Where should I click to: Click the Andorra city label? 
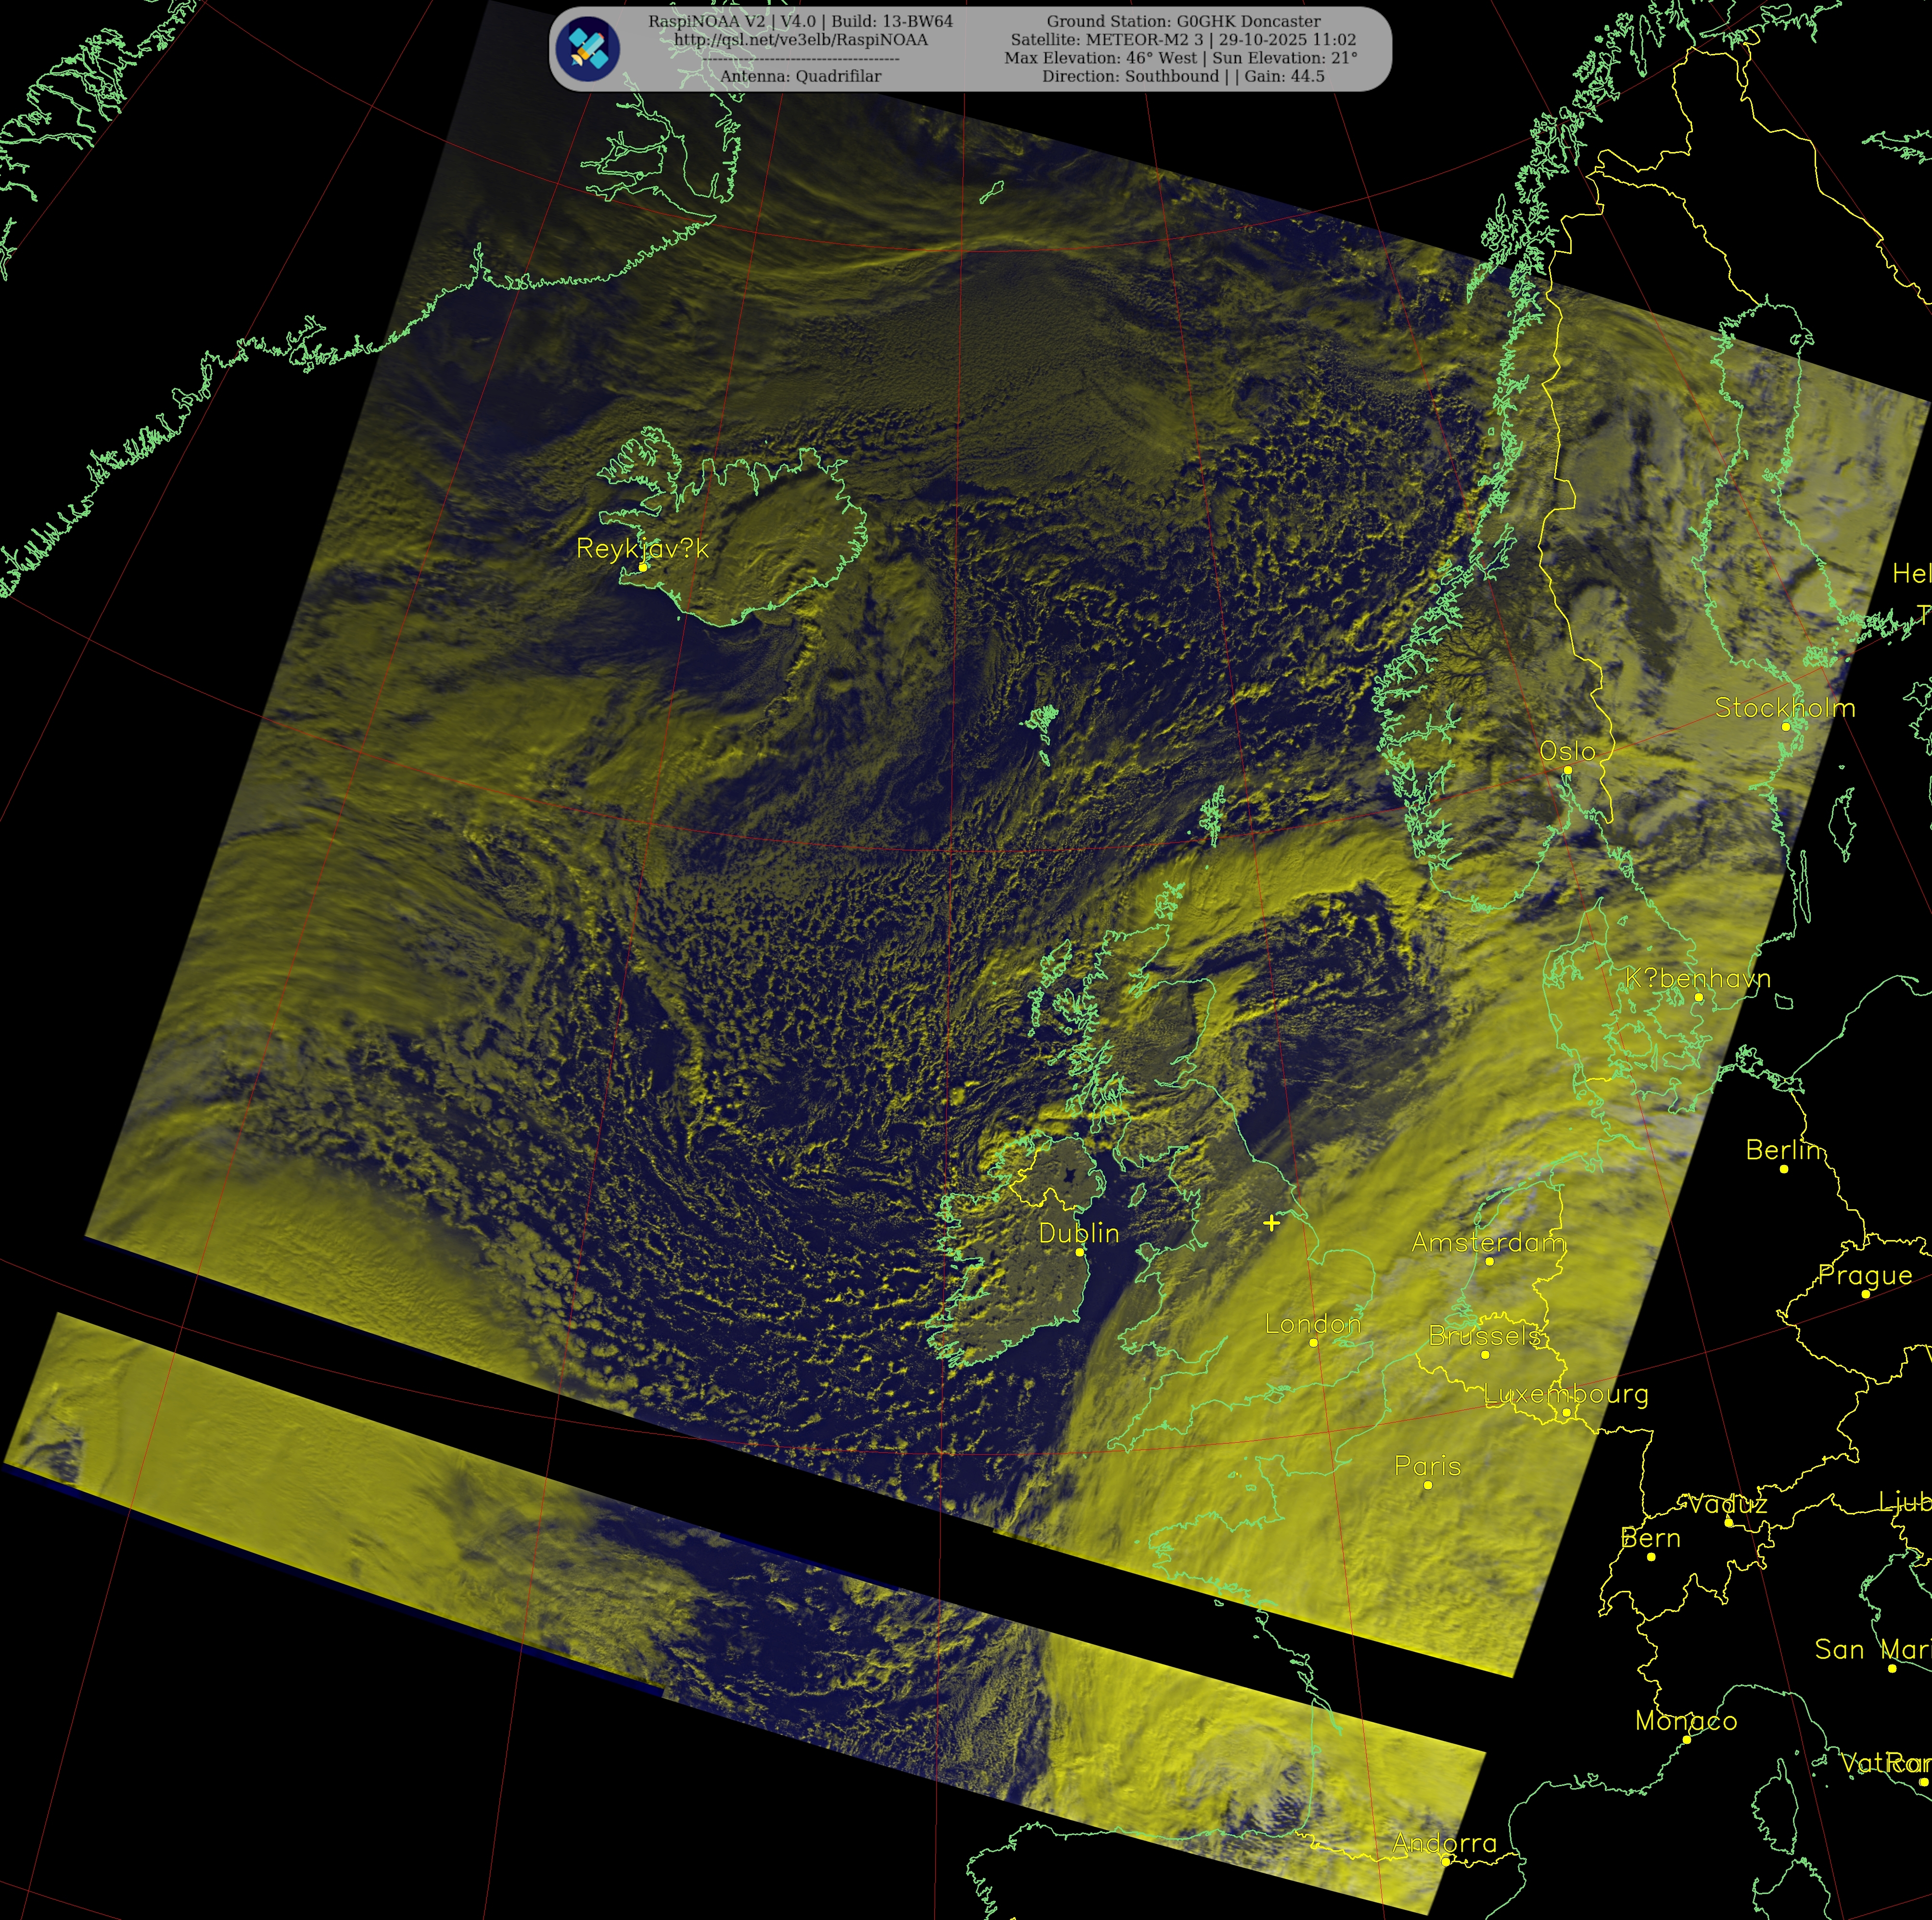(x=1444, y=1842)
